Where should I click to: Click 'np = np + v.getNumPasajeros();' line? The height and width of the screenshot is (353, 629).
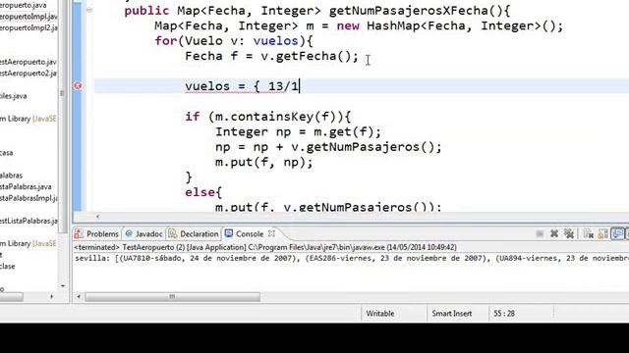[x=328, y=147]
